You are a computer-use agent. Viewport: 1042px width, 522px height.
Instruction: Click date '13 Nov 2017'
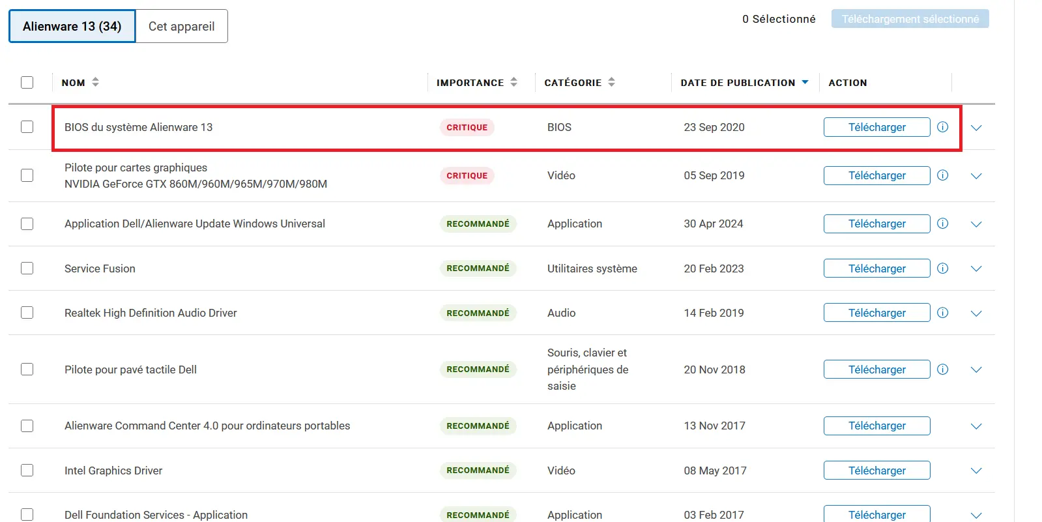(714, 426)
